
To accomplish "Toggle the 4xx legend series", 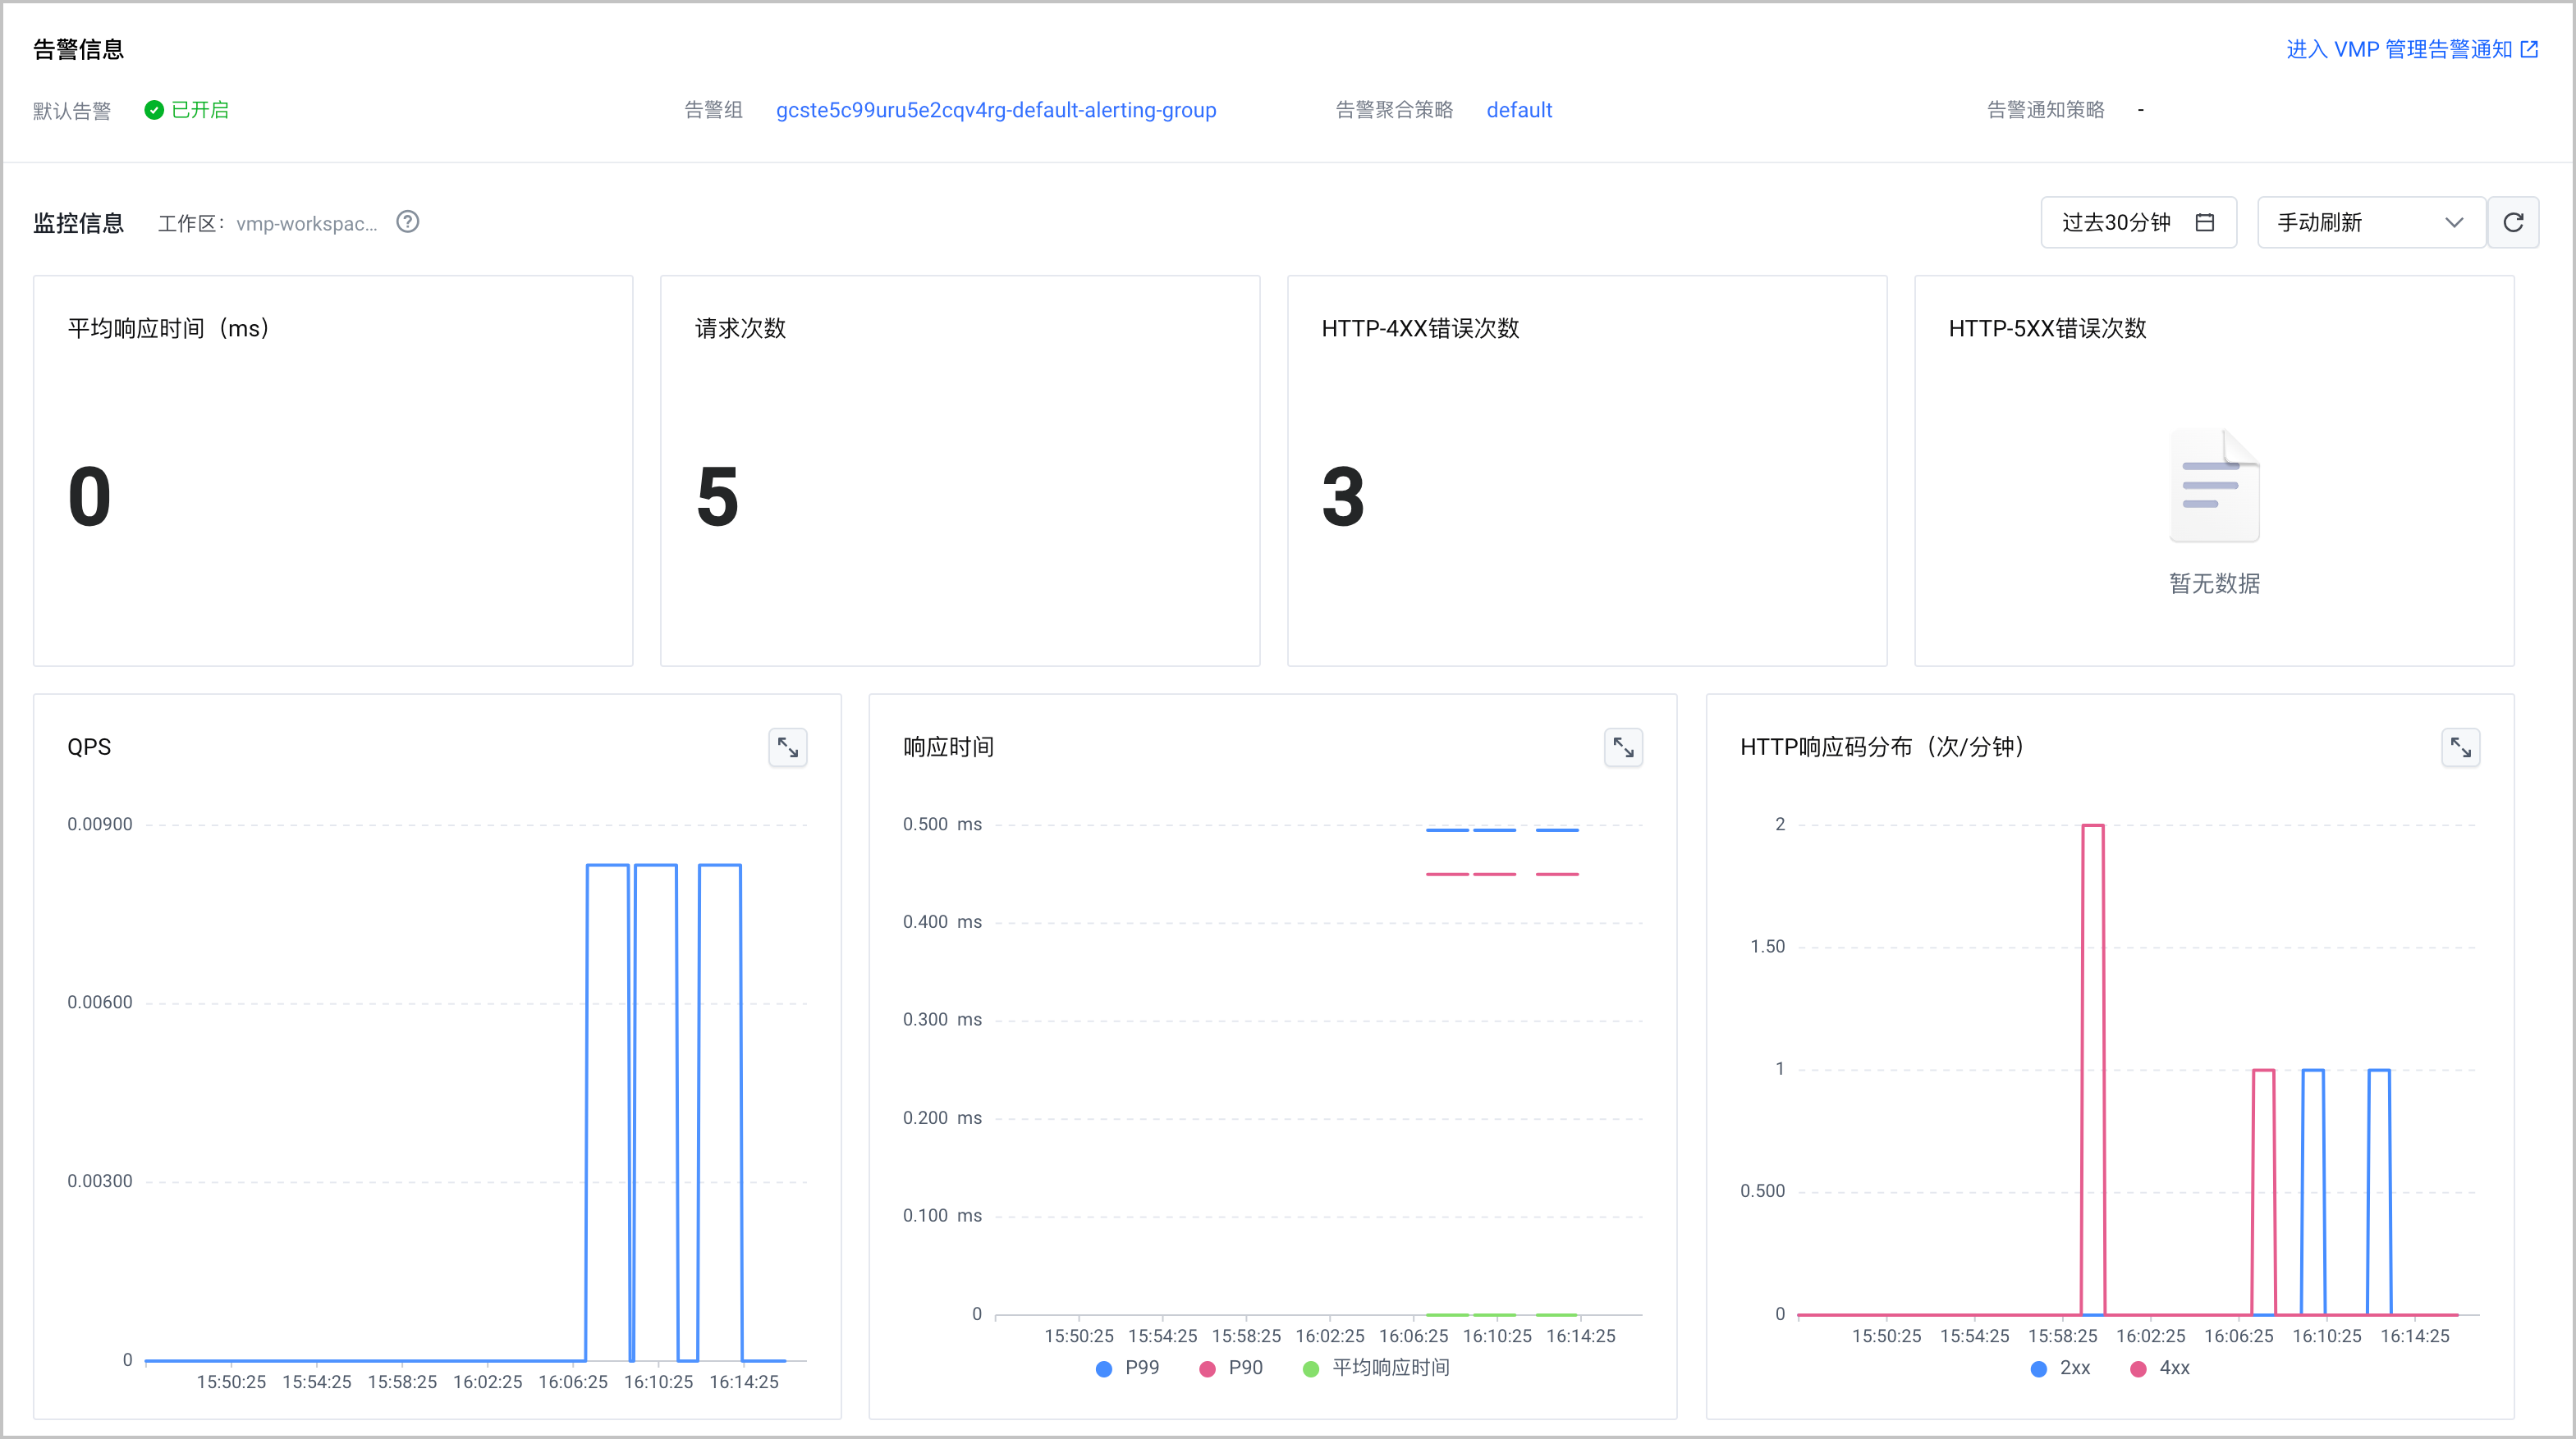I will click(x=2160, y=1368).
